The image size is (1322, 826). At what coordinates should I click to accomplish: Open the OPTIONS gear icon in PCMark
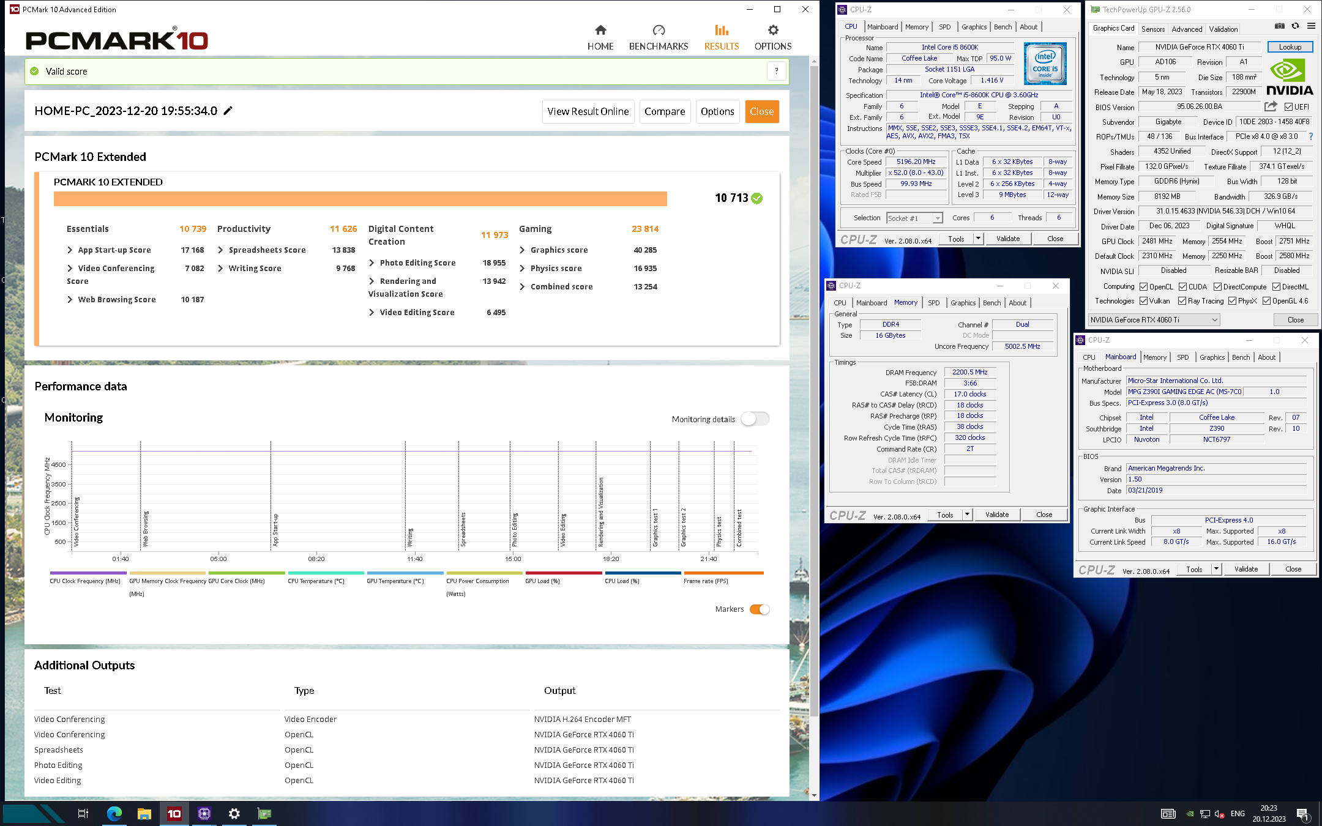pyautogui.click(x=773, y=30)
